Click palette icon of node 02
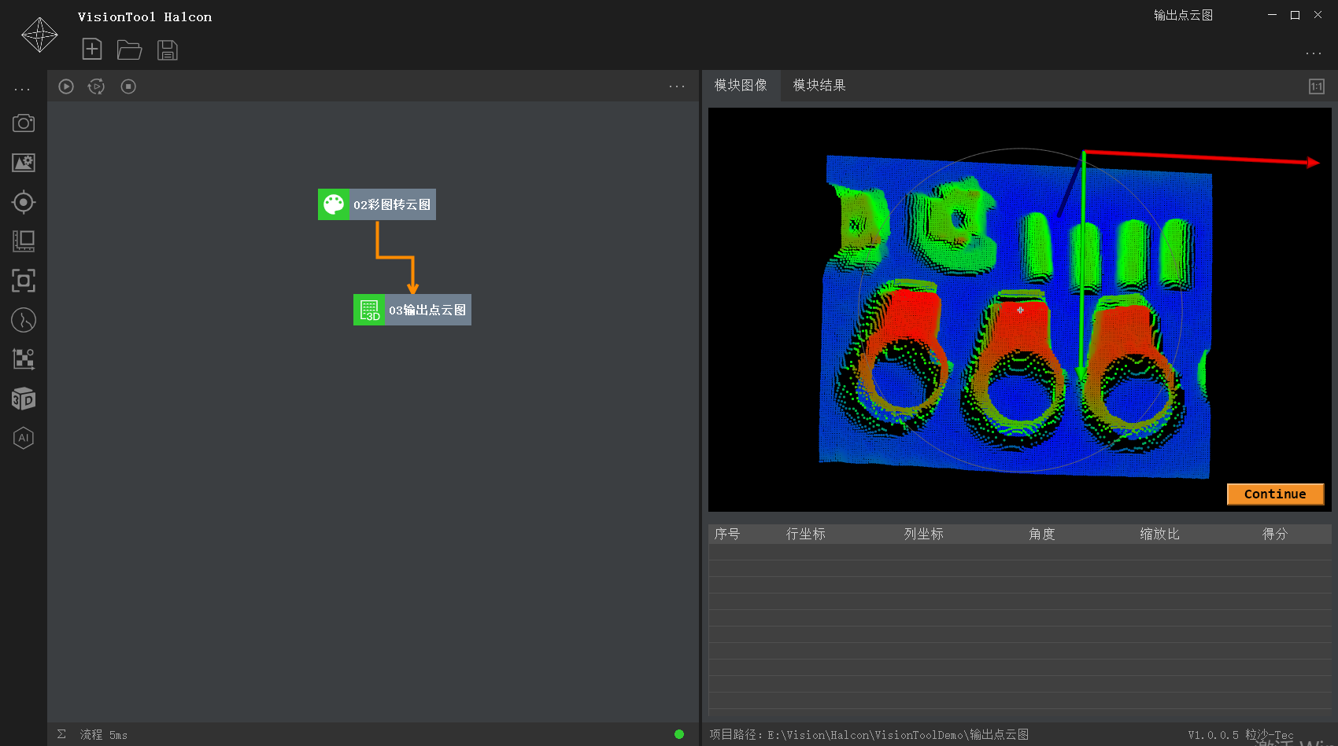 tap(334, 204)
